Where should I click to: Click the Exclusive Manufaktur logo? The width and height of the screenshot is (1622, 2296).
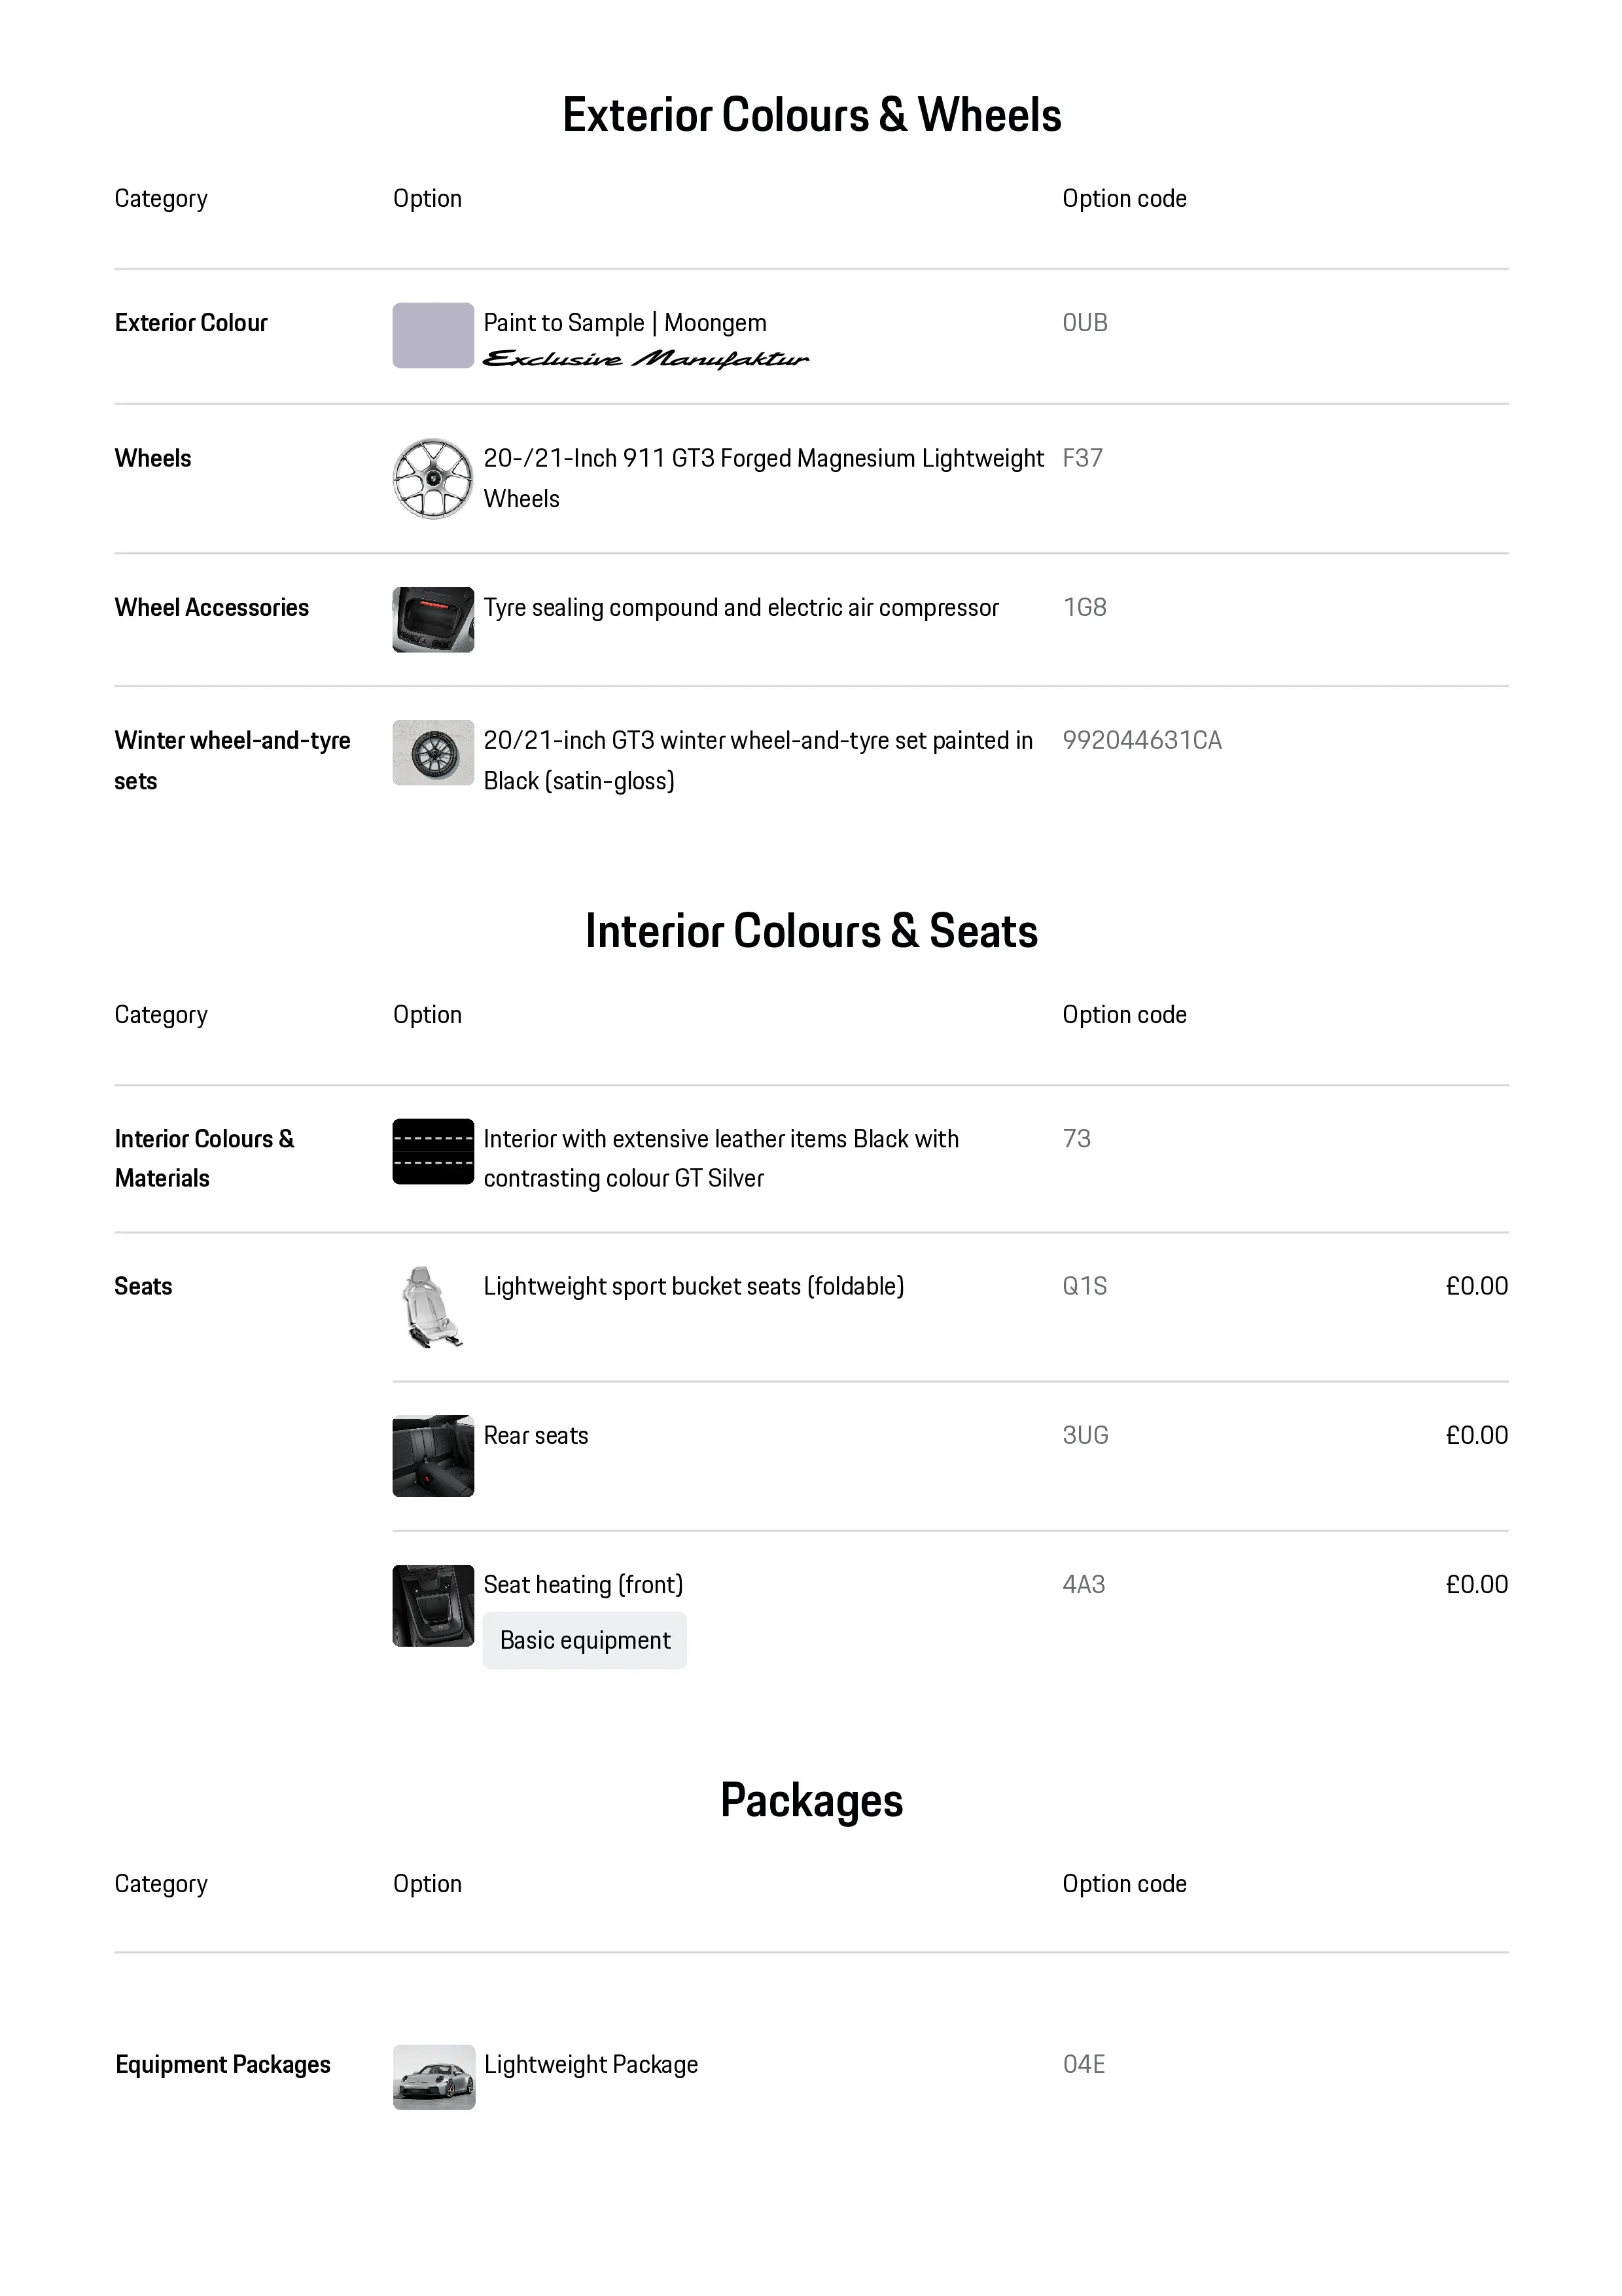click(646, 359)
